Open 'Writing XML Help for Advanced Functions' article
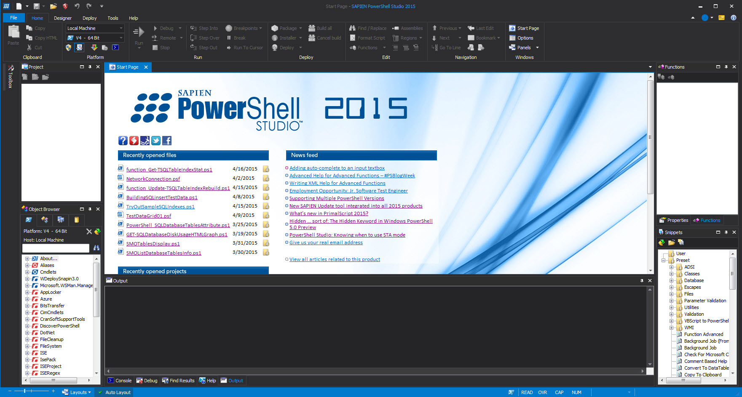 (337, 183)
